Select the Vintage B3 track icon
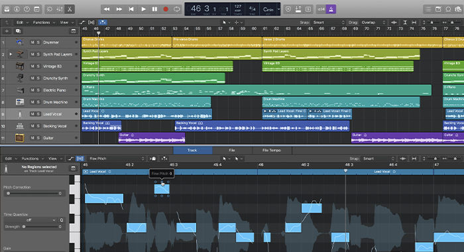Screen dimensions: 464x252 20,66
